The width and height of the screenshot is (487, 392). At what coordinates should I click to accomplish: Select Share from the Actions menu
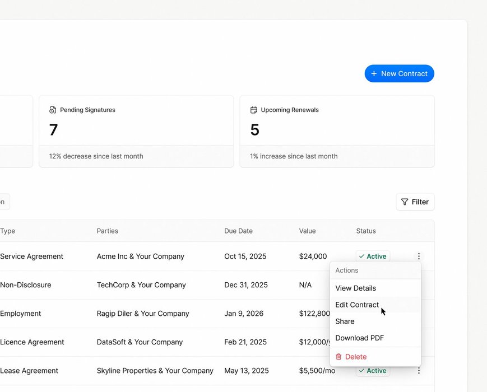click(x=345, y=321)
